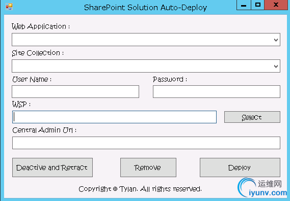
Task: Click the Central Admin Url label
Action: tap(44, 130)
